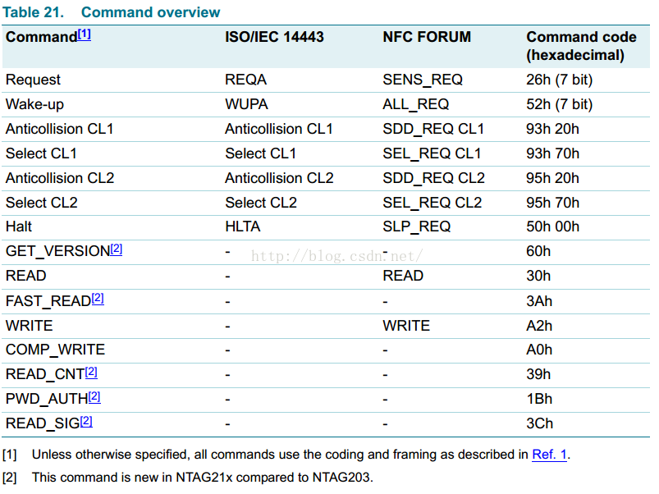Image resolution: width=659 pixels, height=494 pixels.
Task: Open footnote [2] link next to PWD_AUTH
Action: tap(94, 396)
